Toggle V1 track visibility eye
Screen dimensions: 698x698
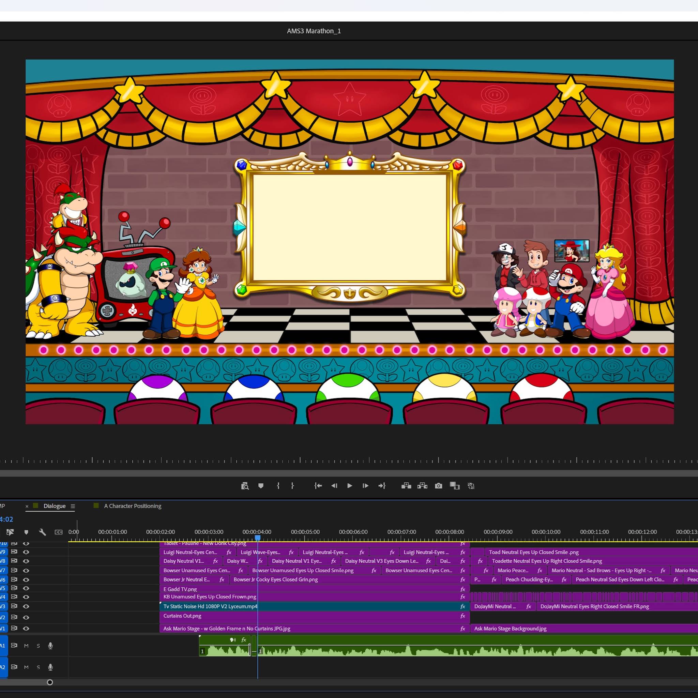pyautogui.click(x=26, y=628)
